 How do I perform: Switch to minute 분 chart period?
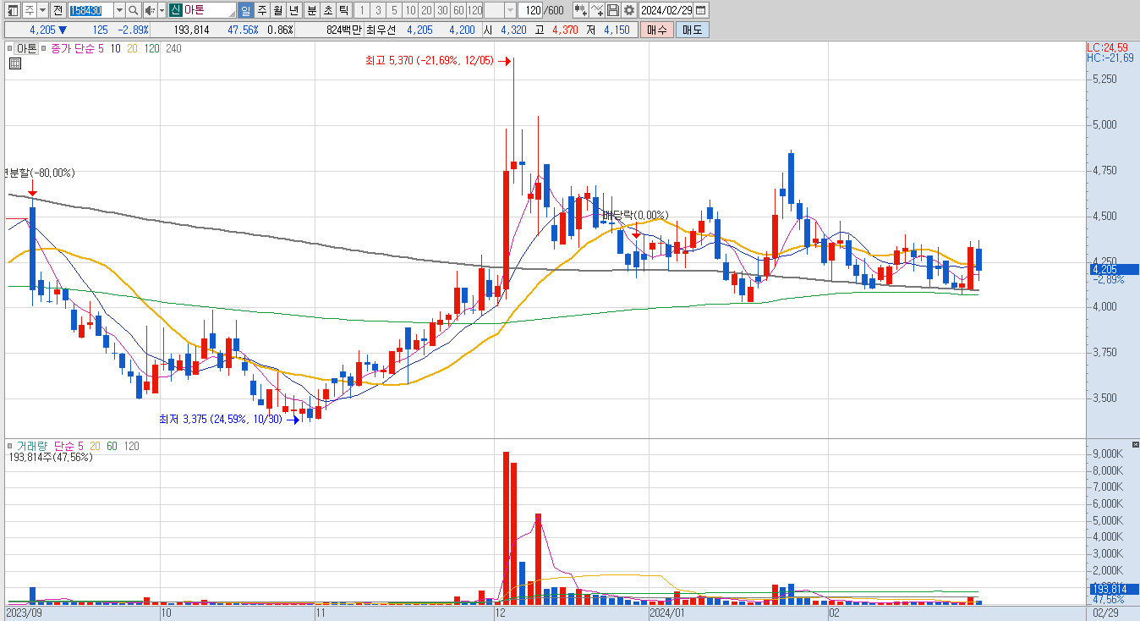[x=310, y=10]
